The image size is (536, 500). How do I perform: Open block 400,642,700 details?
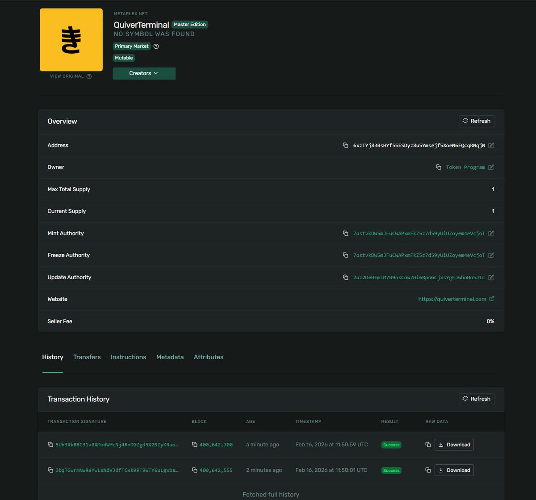point(216,445)
